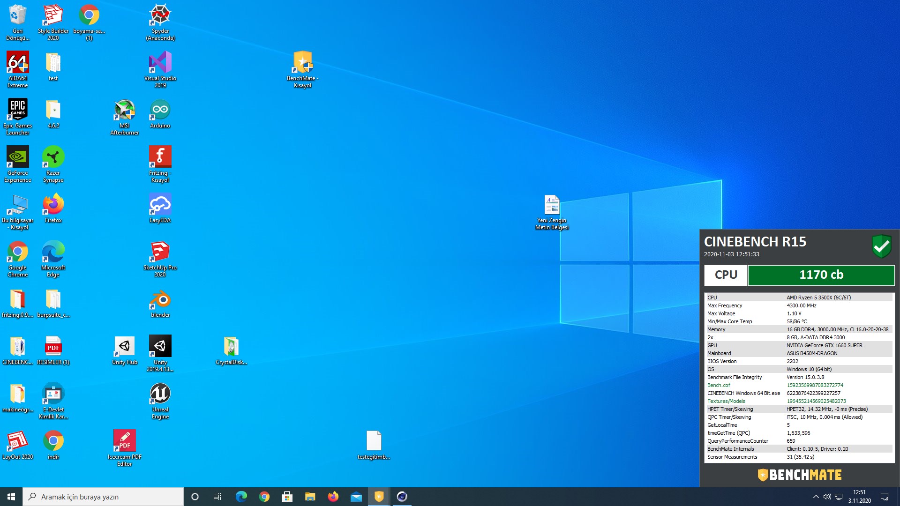Open the notification center icon
900x506 pixels.
tap(885, 497)
